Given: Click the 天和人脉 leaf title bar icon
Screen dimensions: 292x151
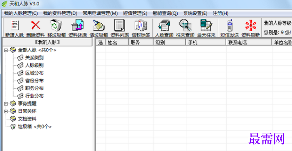Looking at the screenshot, I should (4, 4).
